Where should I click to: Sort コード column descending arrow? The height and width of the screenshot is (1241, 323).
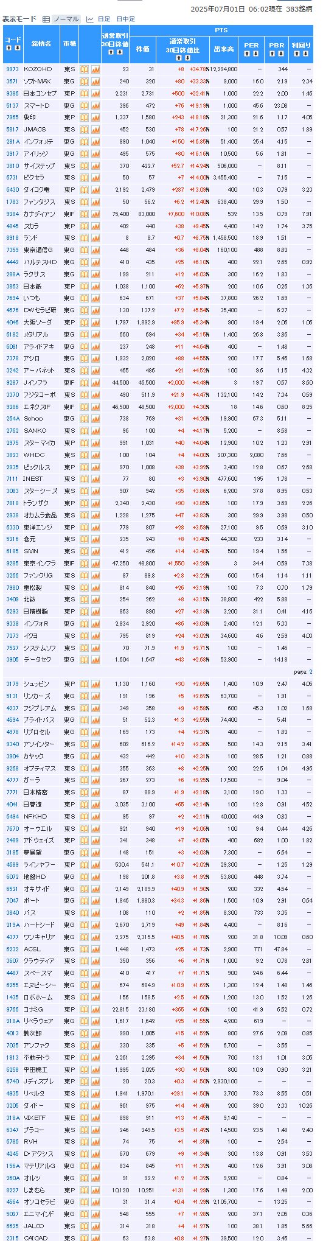[x=18, y=47]
